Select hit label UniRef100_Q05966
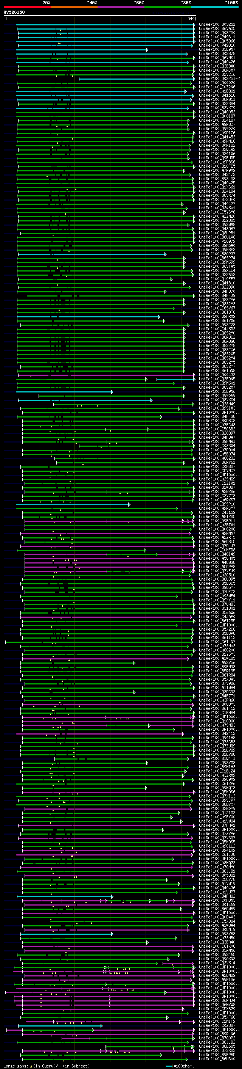The height and width of the screenshot is (1069, 242). [x=217, y=41]
